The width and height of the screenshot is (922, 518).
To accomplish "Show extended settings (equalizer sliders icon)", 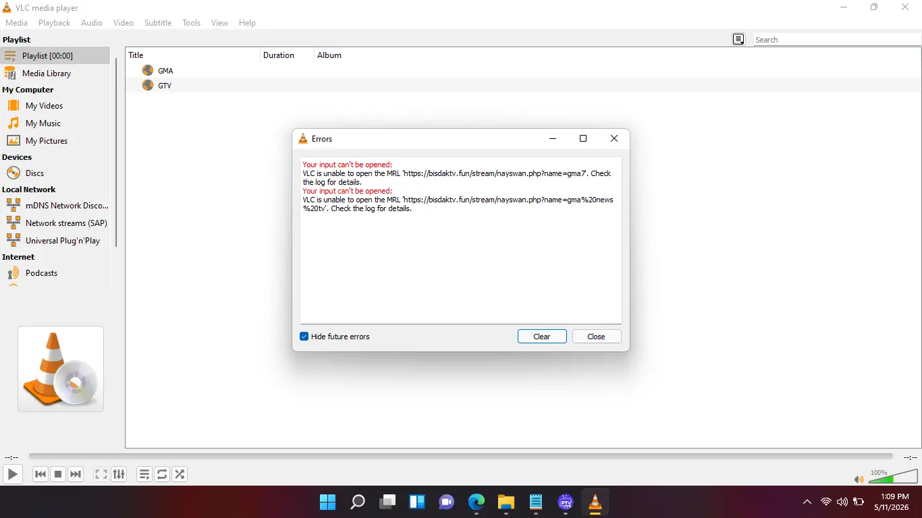I will pyautogui.click(x=119, y=474).
